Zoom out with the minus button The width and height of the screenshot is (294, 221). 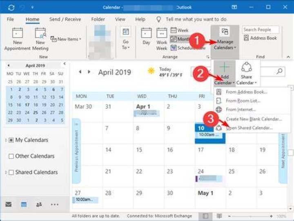[x=229, y=217]
